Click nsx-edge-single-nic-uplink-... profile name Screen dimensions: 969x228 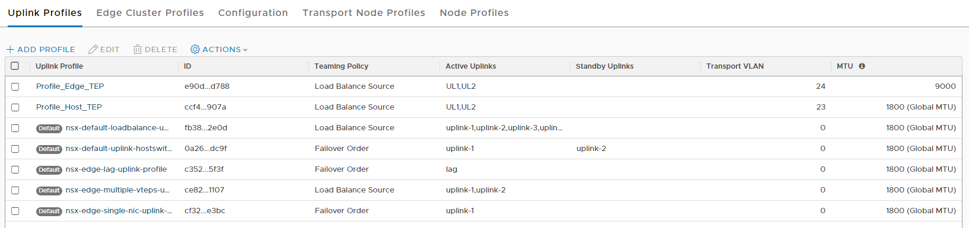pyautogui.click(x=119, y=211)
